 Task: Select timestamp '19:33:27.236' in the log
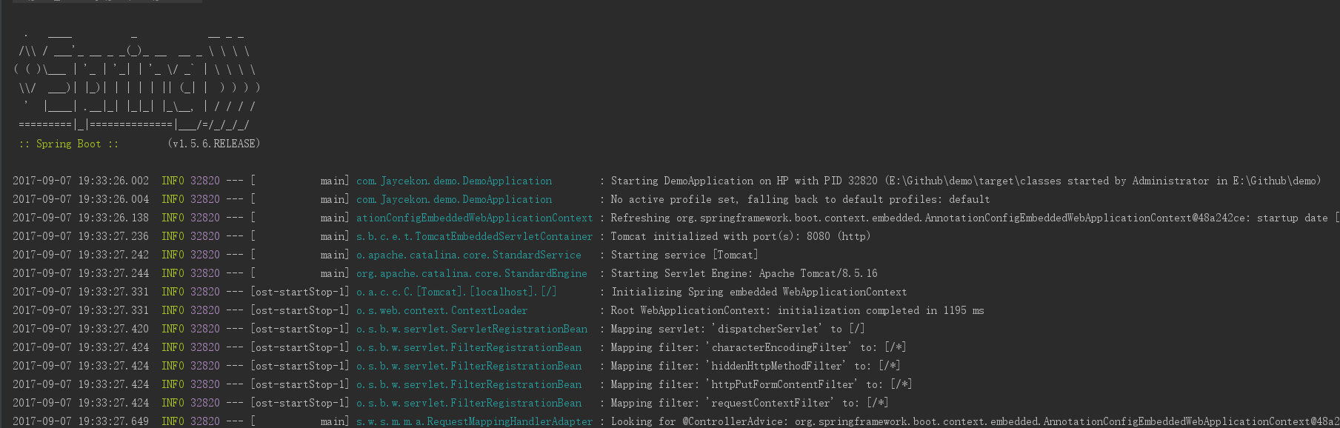click(x=113, y=236)
